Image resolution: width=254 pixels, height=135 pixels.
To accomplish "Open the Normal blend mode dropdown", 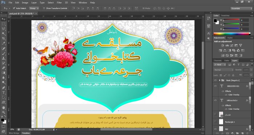I will 224,70.
